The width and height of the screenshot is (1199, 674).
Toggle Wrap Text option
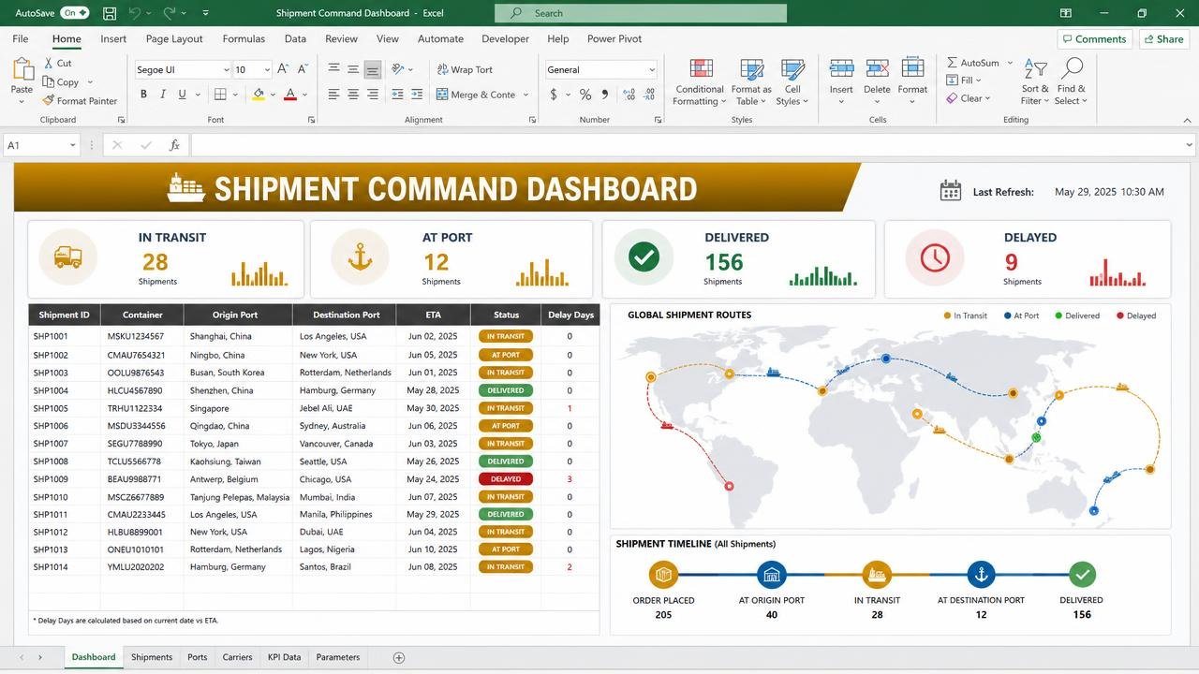[465, 69]
